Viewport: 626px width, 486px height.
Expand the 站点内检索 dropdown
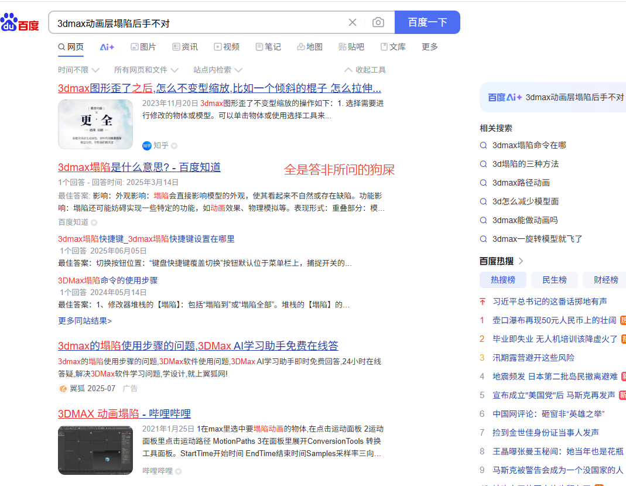tap(218, 70)
